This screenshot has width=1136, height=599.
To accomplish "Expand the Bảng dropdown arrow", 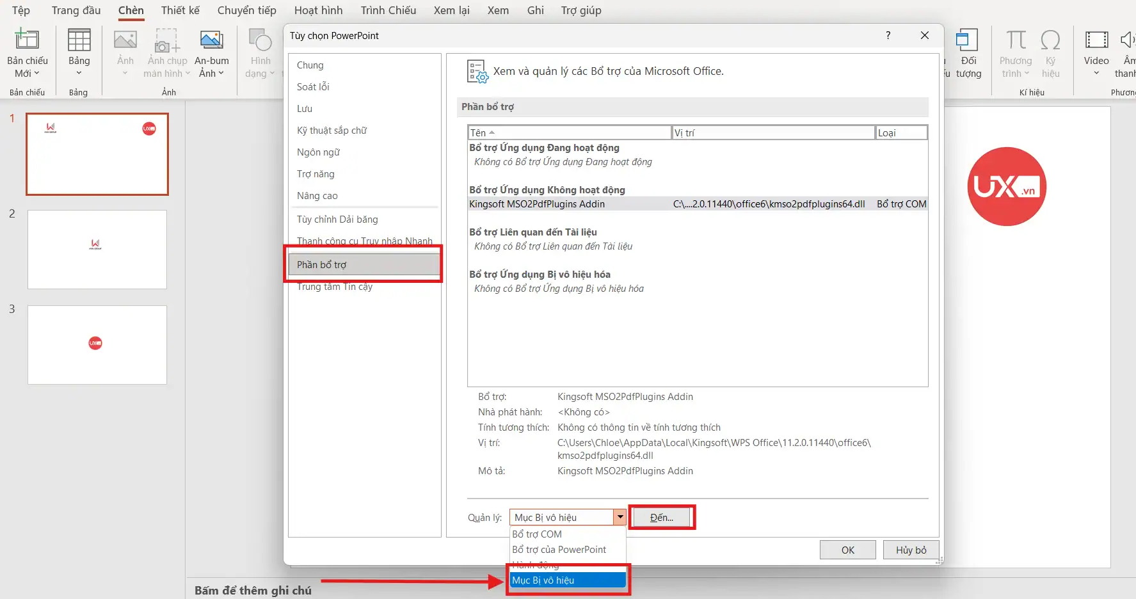I will pyautogui.click(x=79, y=74).
